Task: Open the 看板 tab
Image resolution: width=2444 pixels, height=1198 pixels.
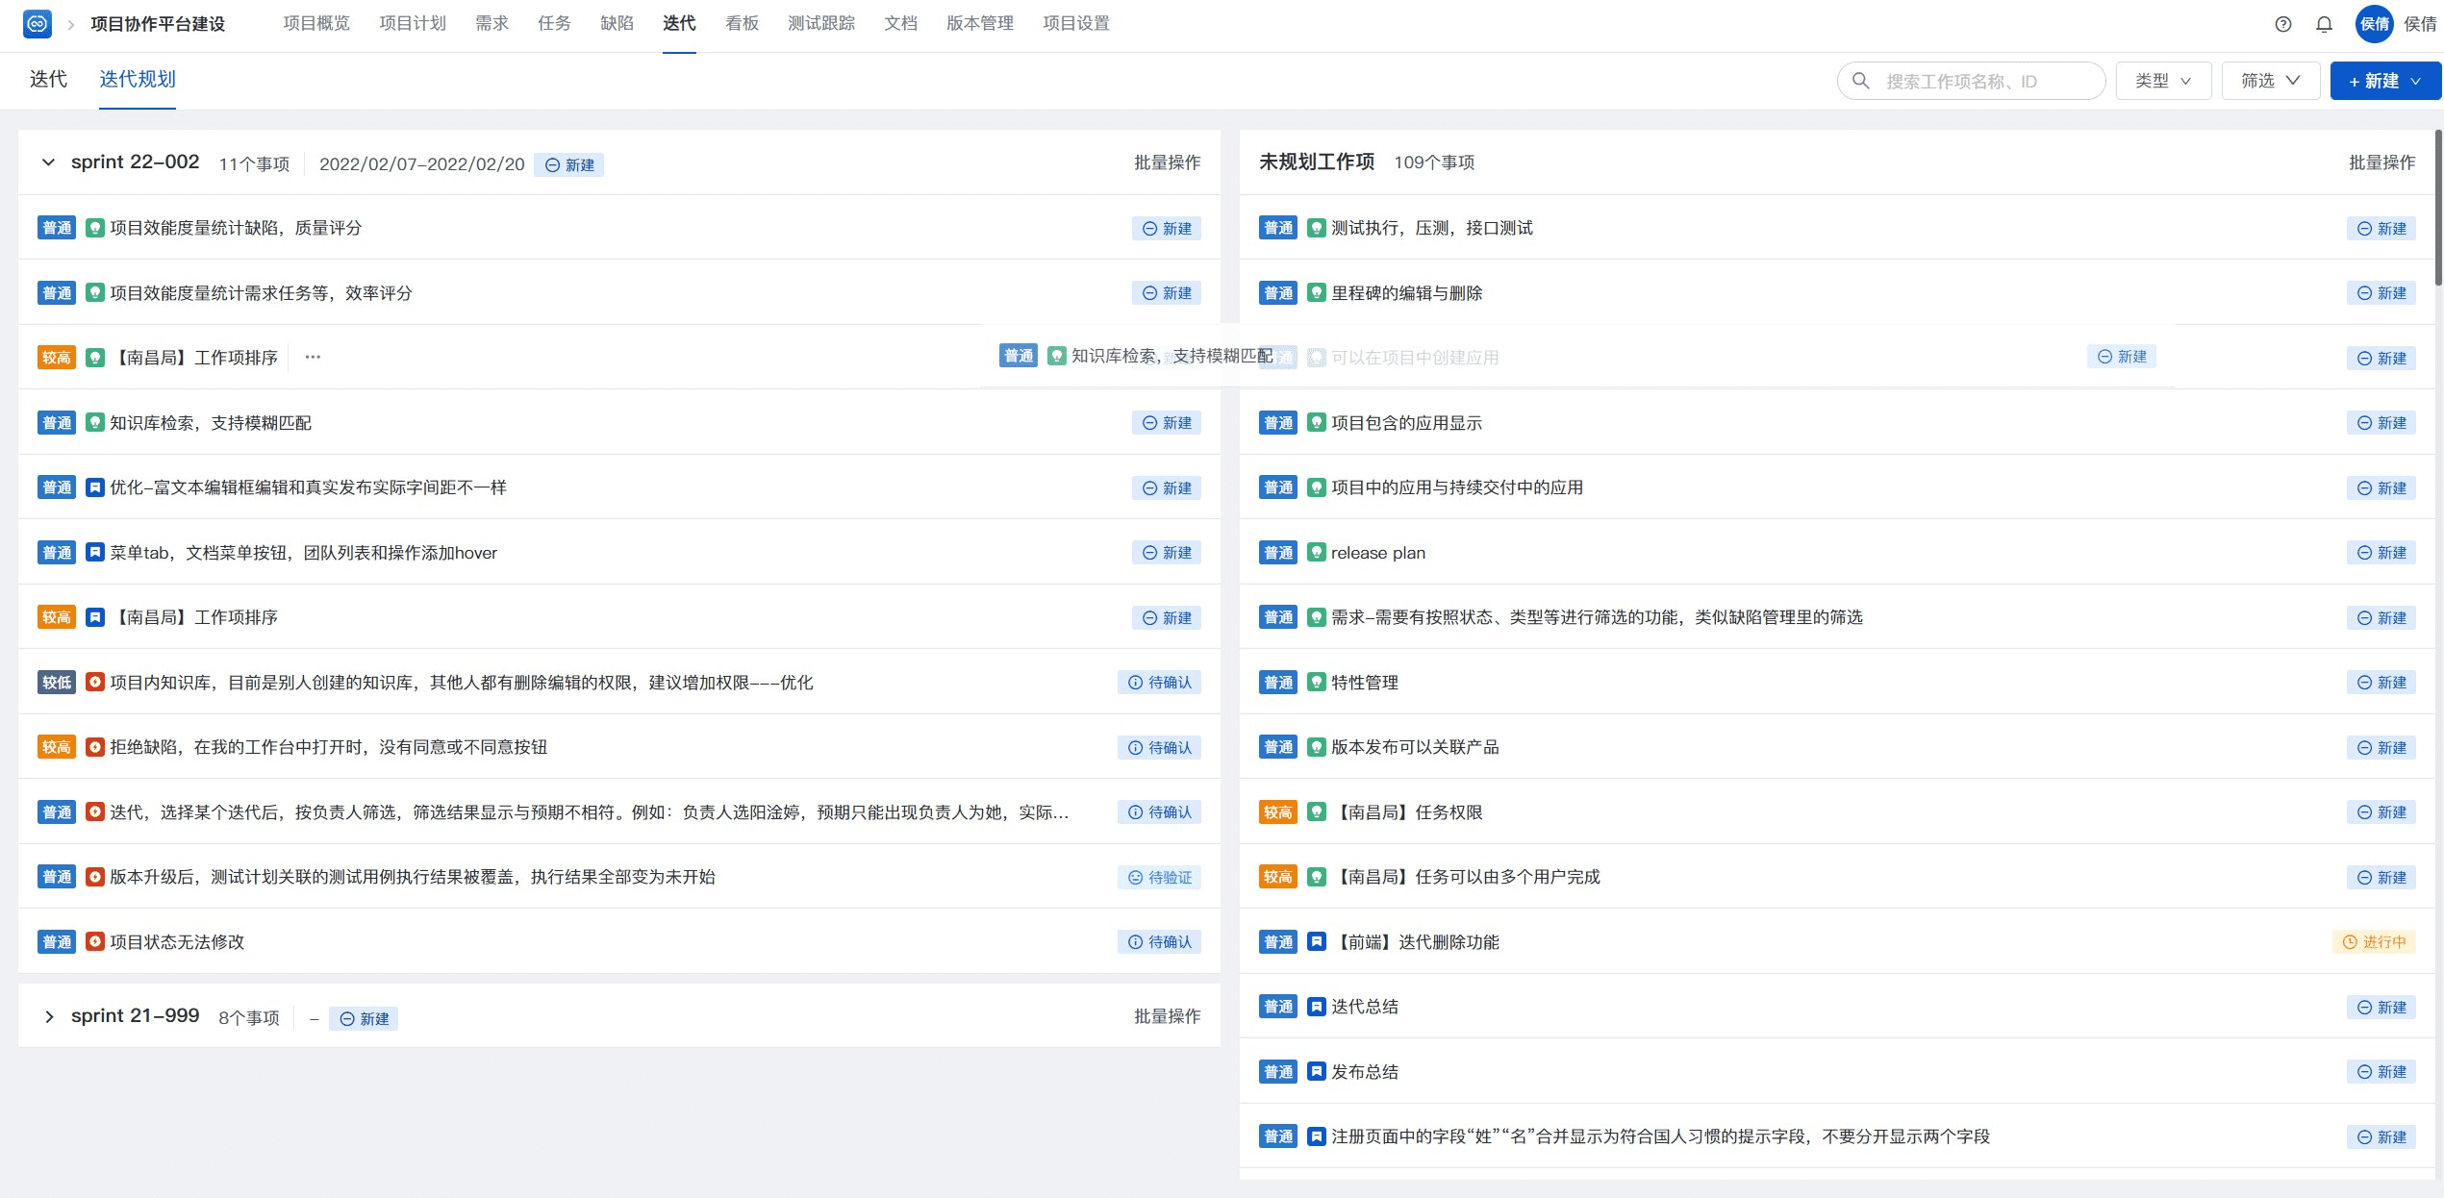Action: click(x=742, y=23)
